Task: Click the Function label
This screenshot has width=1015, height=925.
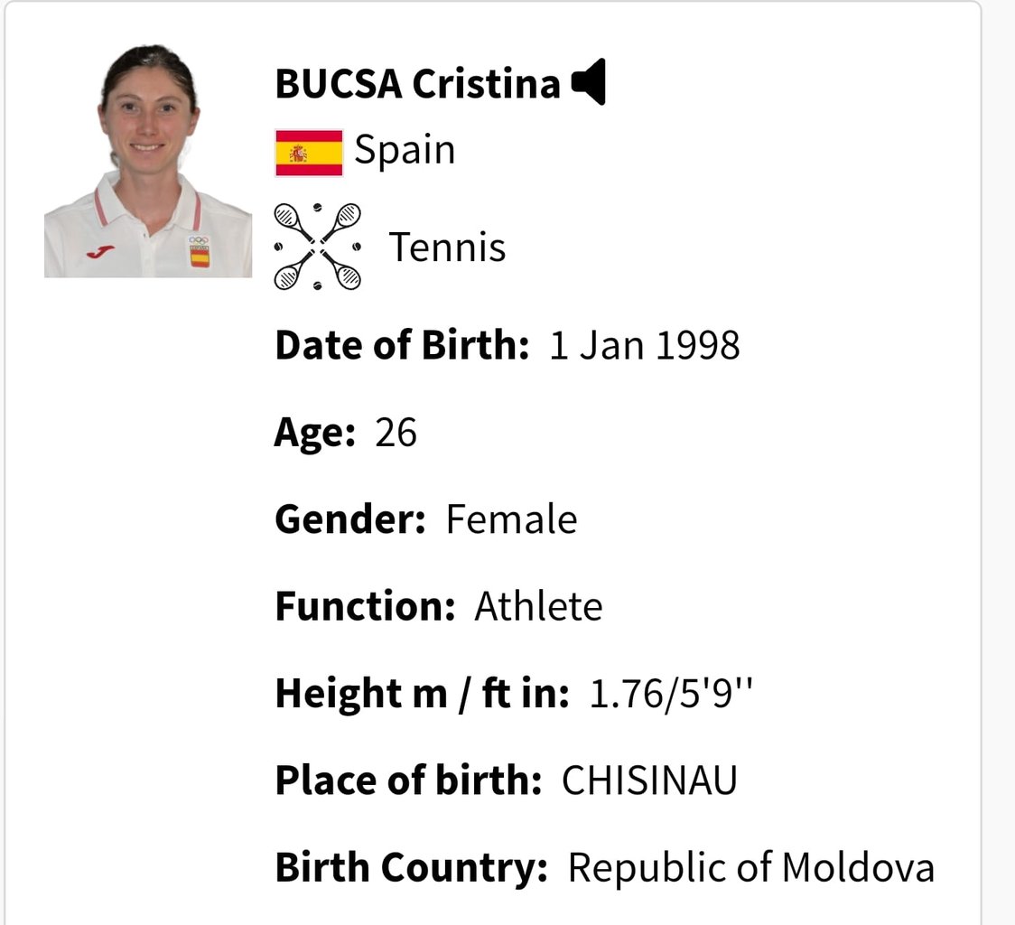Action: (365, 606)
